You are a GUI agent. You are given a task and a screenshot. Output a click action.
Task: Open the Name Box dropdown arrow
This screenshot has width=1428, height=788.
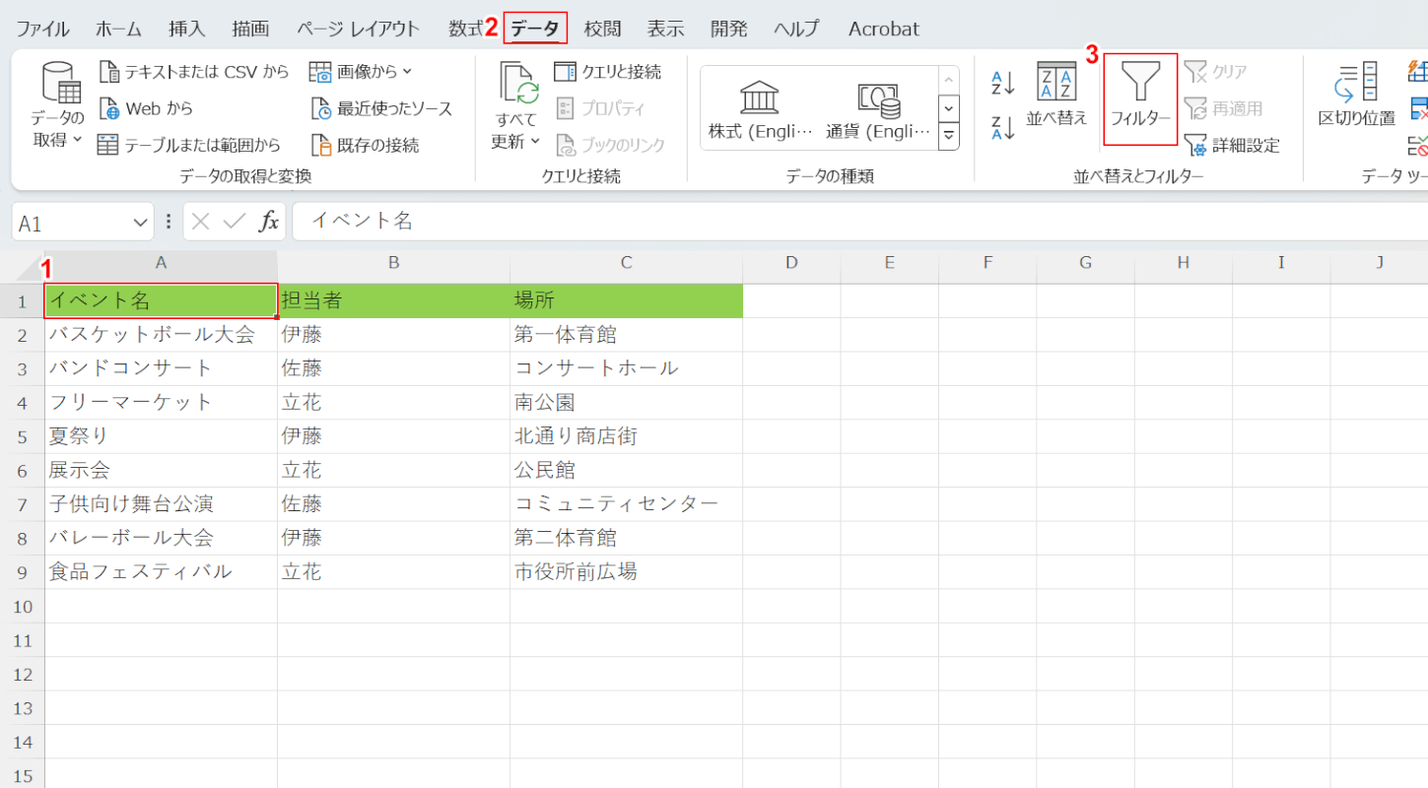tap(139, 223)
